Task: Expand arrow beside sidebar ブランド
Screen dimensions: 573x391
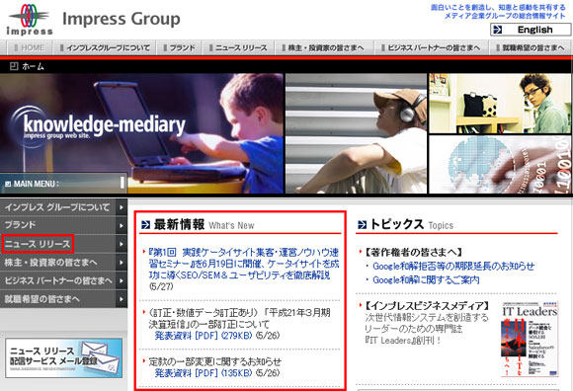Action: [x=122, y=226]
